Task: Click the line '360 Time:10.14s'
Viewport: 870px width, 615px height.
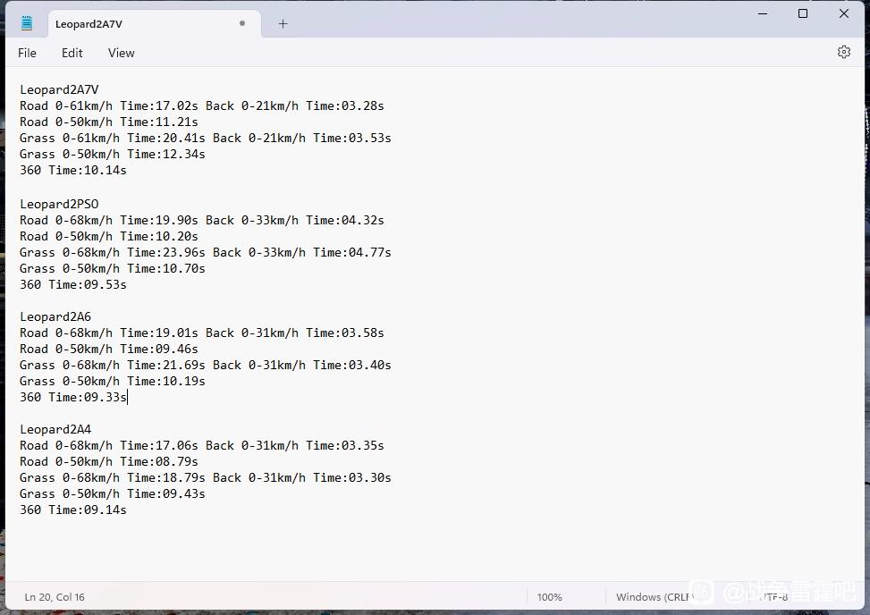Action: click(73, 170)
